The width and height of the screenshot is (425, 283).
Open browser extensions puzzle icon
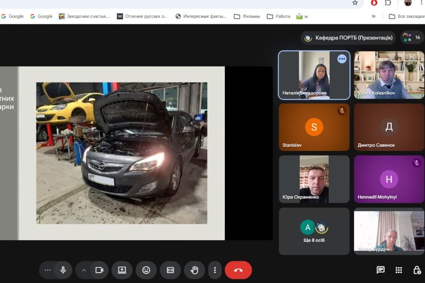point(388,3)
